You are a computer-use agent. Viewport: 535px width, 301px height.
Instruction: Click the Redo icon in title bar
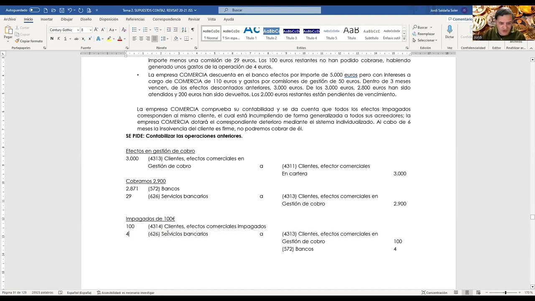tap(81, 10)
